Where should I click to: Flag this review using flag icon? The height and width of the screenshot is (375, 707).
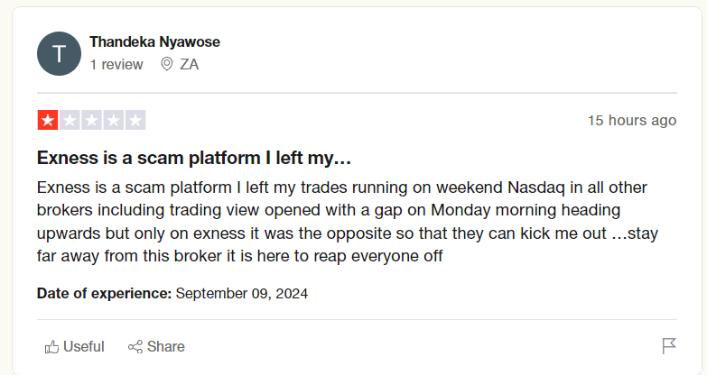click(x=669, y=346)
